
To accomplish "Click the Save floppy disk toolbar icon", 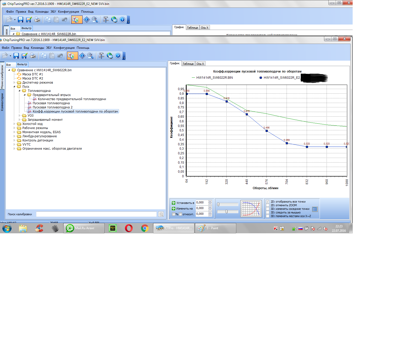I will point(16,56).
